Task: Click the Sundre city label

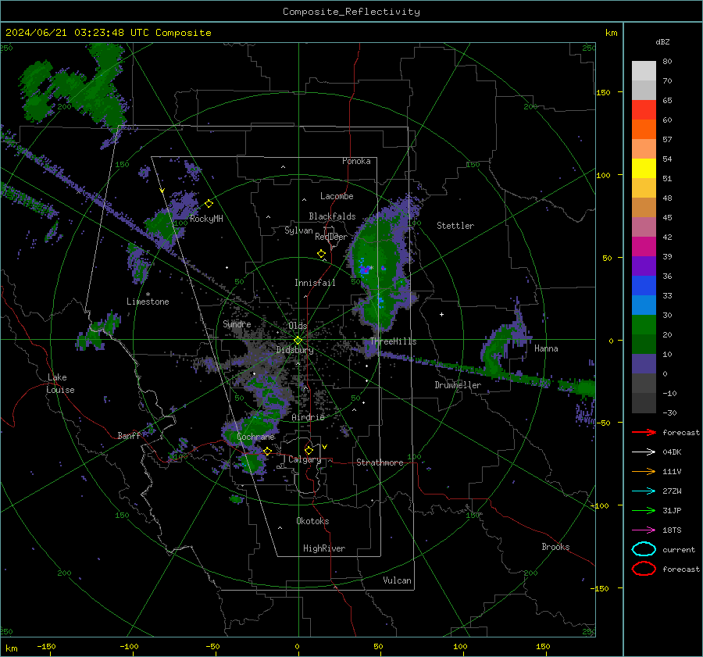Action: coord(237,323)
